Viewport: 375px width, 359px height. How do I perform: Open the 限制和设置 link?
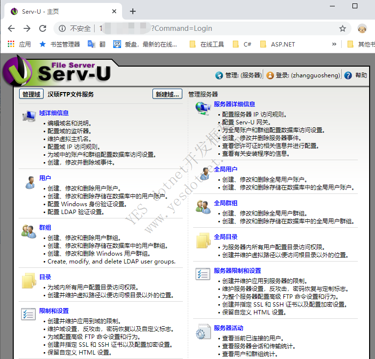click(x=54, y=311)
